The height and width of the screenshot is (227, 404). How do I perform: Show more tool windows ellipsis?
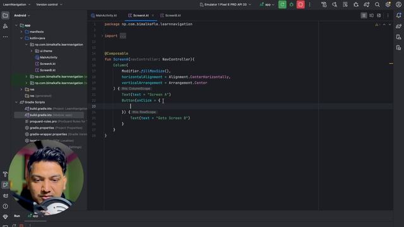(x=5, y=37)
